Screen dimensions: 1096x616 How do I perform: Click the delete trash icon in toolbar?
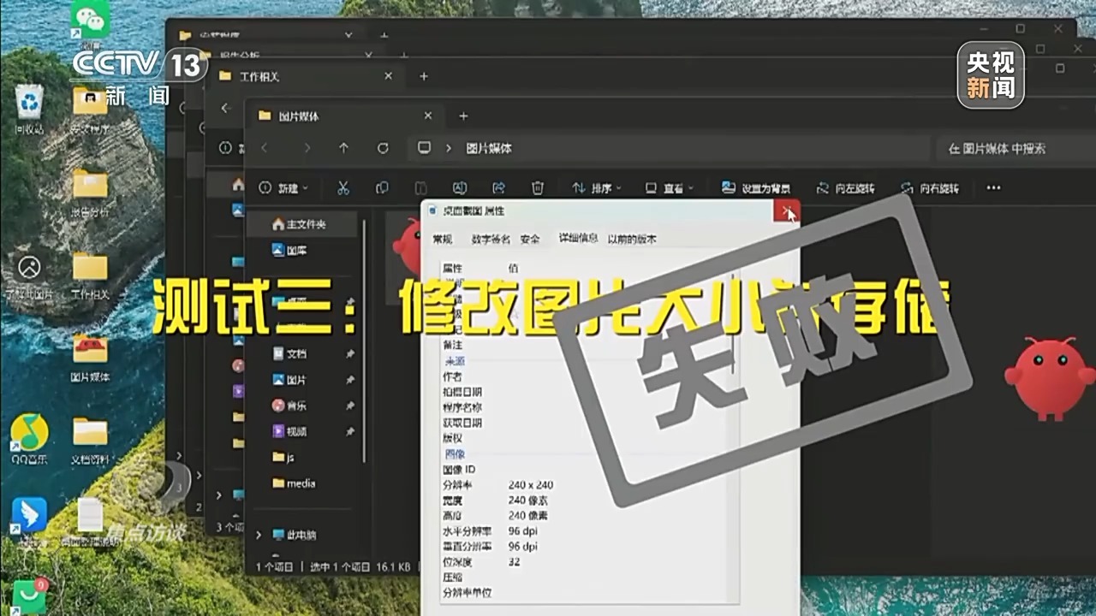[x=538, y=188]
